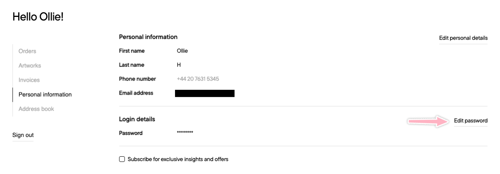Click the Login details heading
This screenshot has height=174, width=500.
pos(137,119)
